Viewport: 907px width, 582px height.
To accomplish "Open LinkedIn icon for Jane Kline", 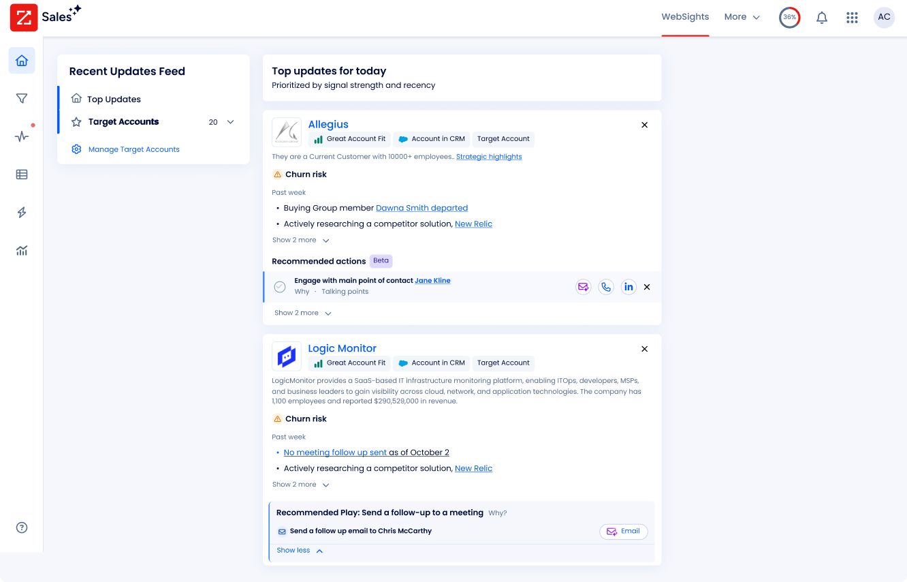I will click(x=628, y=287).
